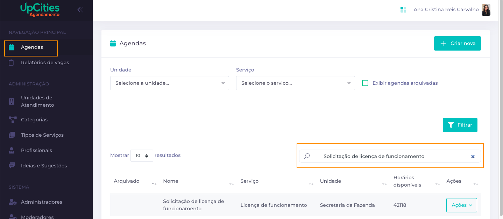
Task: Click Secretaria da Fazenda cell
Action: click(347, 205)
